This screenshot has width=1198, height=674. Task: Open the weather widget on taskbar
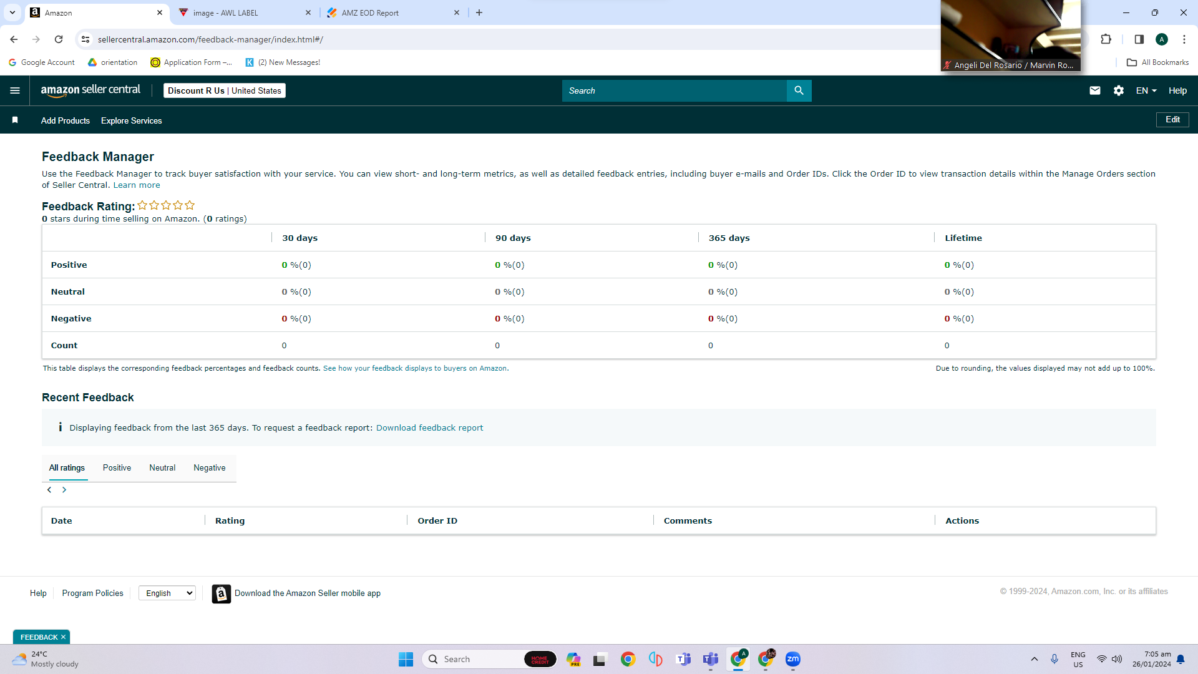click(x=46, y=659)
